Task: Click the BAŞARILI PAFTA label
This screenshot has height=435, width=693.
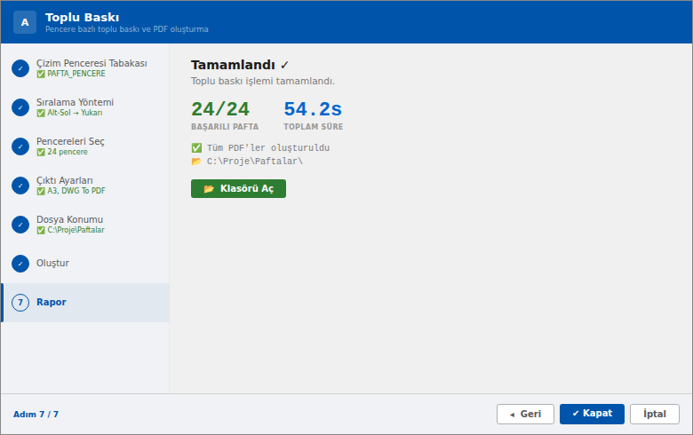Action: [x=225, y=127]
